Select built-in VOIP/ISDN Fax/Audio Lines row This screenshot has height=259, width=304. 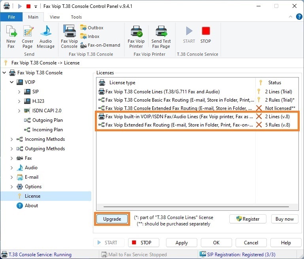(197, 117)
